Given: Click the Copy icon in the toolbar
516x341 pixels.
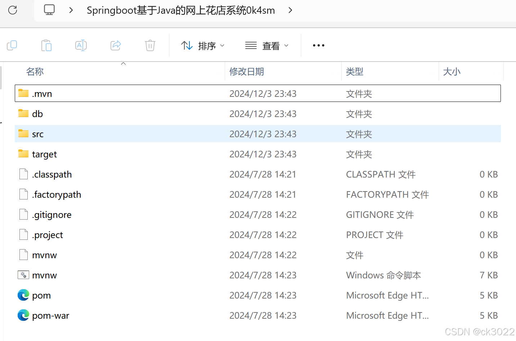Looking at the screenshot, I should [x=12, y=45].
